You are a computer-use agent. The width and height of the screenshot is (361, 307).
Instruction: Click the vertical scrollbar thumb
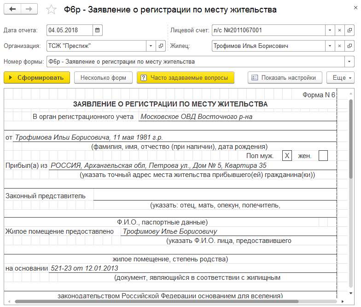[351, 139]
